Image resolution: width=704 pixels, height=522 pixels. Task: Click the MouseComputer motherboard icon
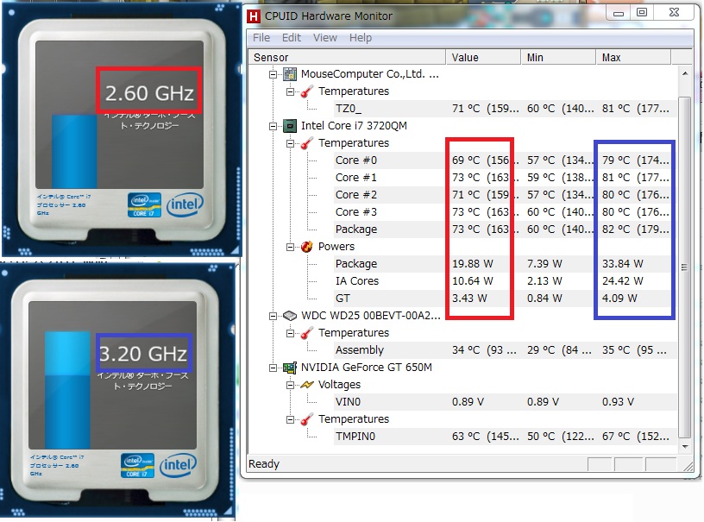[290, 74]
